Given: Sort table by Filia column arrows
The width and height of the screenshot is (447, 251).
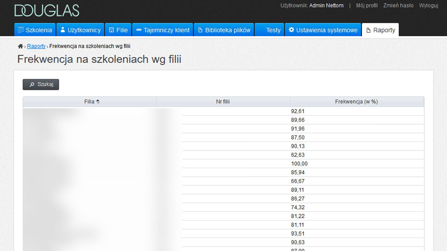Looking at the screenshot, I should click(x=98, y=102).
